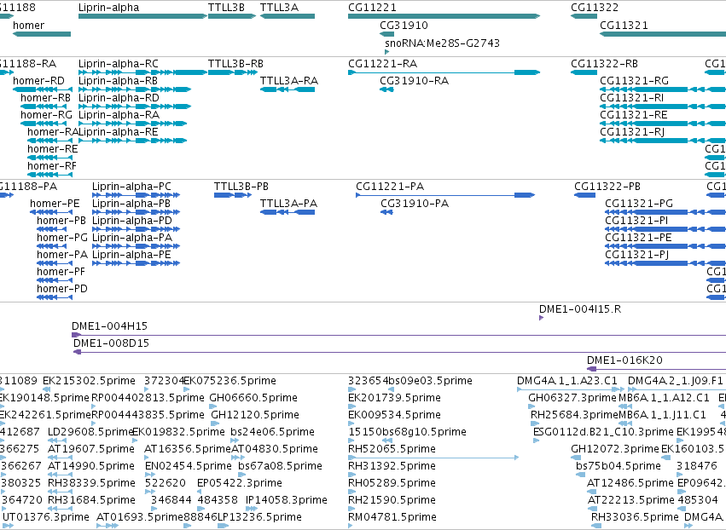
Task: Select CG11322-PB protein label
Action: pyautogui.click(x=607, y=187)
